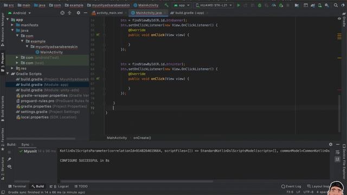Select build.gradle (Module: app) in tree
Screen dimensions: 347x195
point(47,84)
